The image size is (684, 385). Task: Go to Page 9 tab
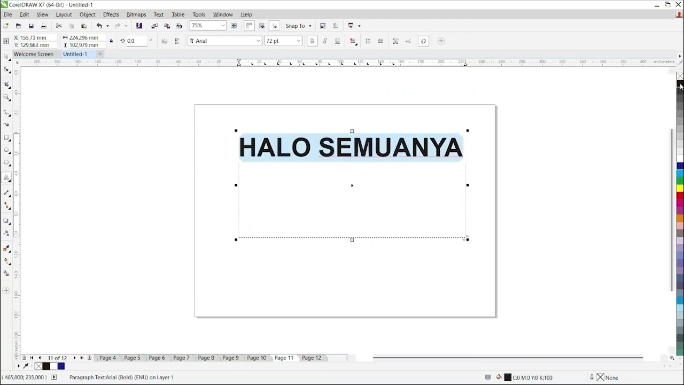(x=230, y=358)
